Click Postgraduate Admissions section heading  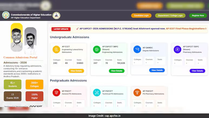68,81
